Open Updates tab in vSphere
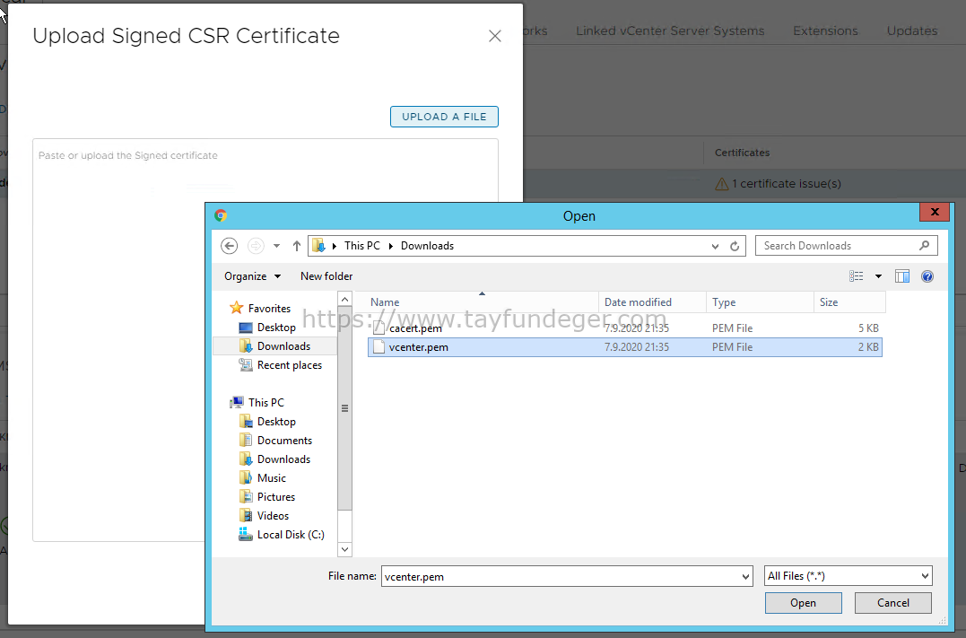This screenshot has height=638, width=966. 912,31
